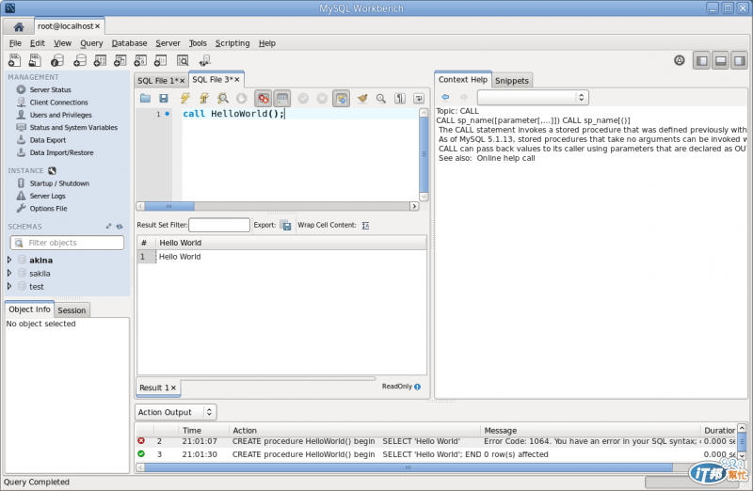
Task: Click search table data toolbar icon
Action: pyautogui.click(x=183, y=60)
